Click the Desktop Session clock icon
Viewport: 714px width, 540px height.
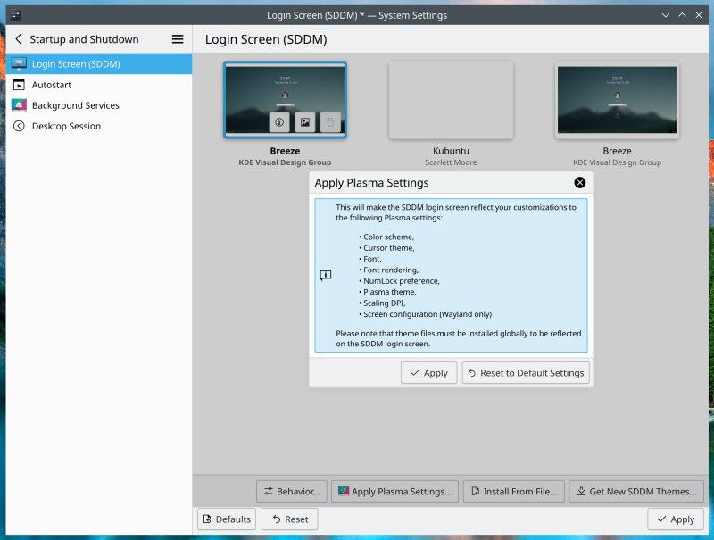coord(20,126)
